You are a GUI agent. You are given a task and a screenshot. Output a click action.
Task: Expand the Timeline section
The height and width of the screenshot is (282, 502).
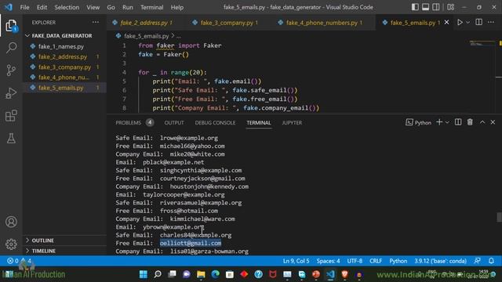(x=64, y=251)
